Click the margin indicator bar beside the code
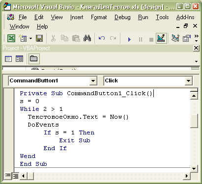 pos(9,130)
